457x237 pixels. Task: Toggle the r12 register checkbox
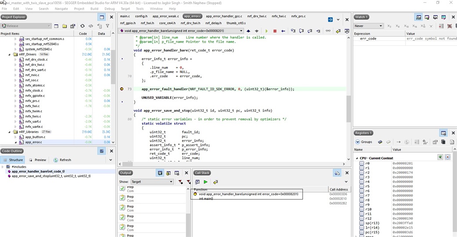[362, 219]
